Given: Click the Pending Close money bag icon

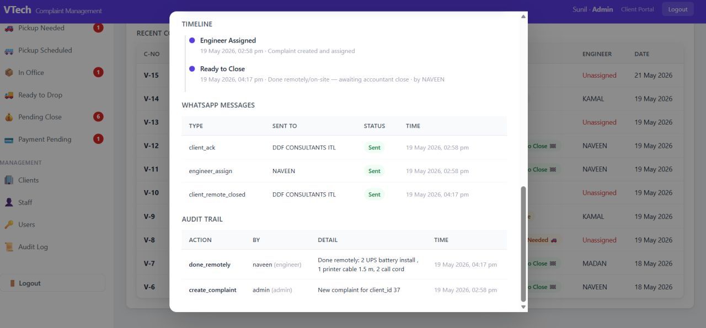Looking at the screenshot, I should pyautogui.click(x=9, y=117).
